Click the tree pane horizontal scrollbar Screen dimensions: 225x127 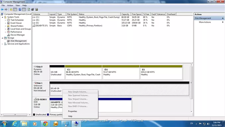pos(15,115)
